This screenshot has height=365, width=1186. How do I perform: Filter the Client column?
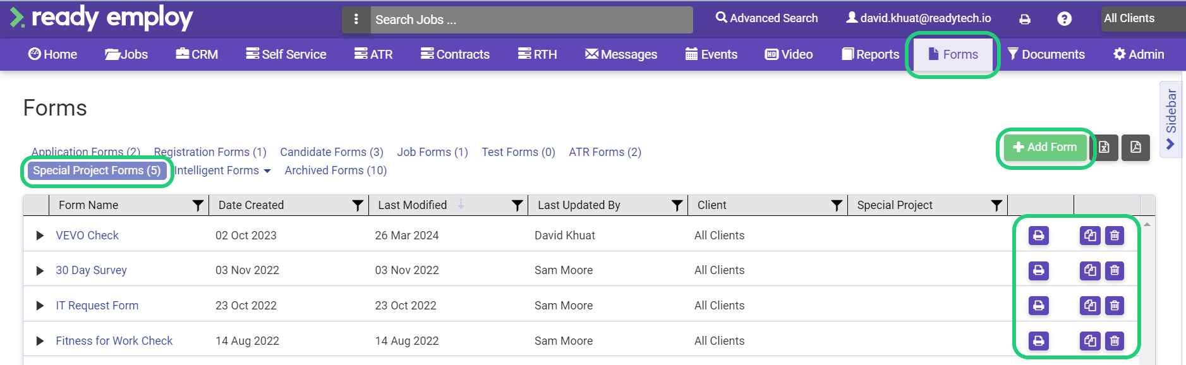[837, 205]
